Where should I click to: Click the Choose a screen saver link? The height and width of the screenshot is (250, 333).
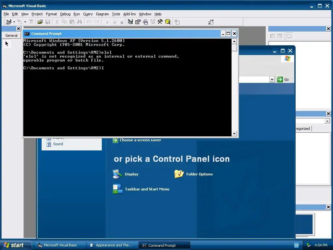coord(137,140)
